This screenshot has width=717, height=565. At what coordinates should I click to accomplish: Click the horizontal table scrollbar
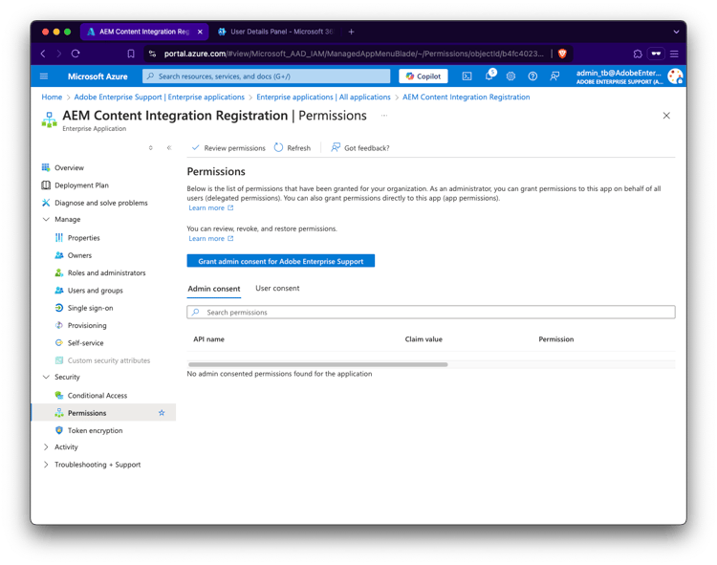[x=317, y=364]
